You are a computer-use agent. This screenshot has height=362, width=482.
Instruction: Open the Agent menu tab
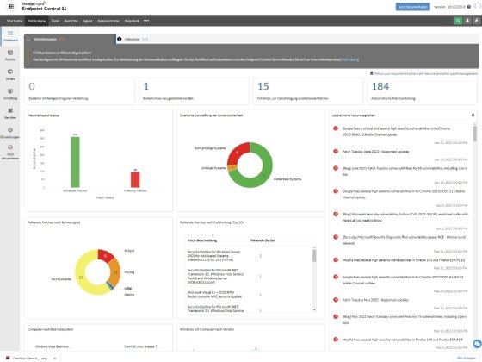click(x=87, y=21)
